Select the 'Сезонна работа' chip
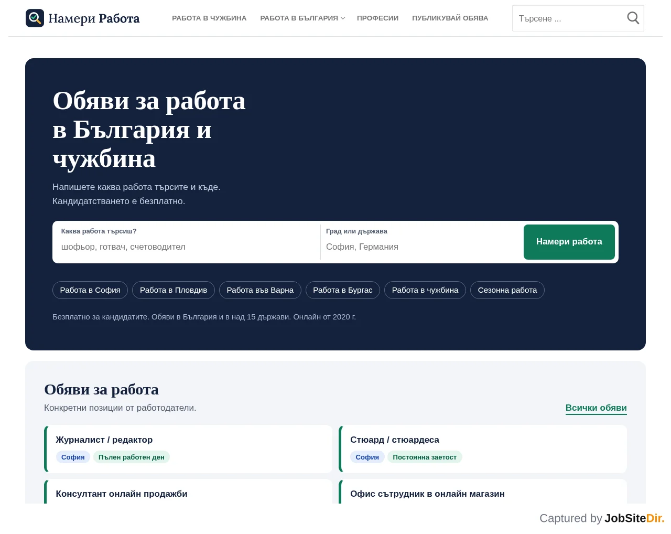Screen dimensions: 671x534 507,290
